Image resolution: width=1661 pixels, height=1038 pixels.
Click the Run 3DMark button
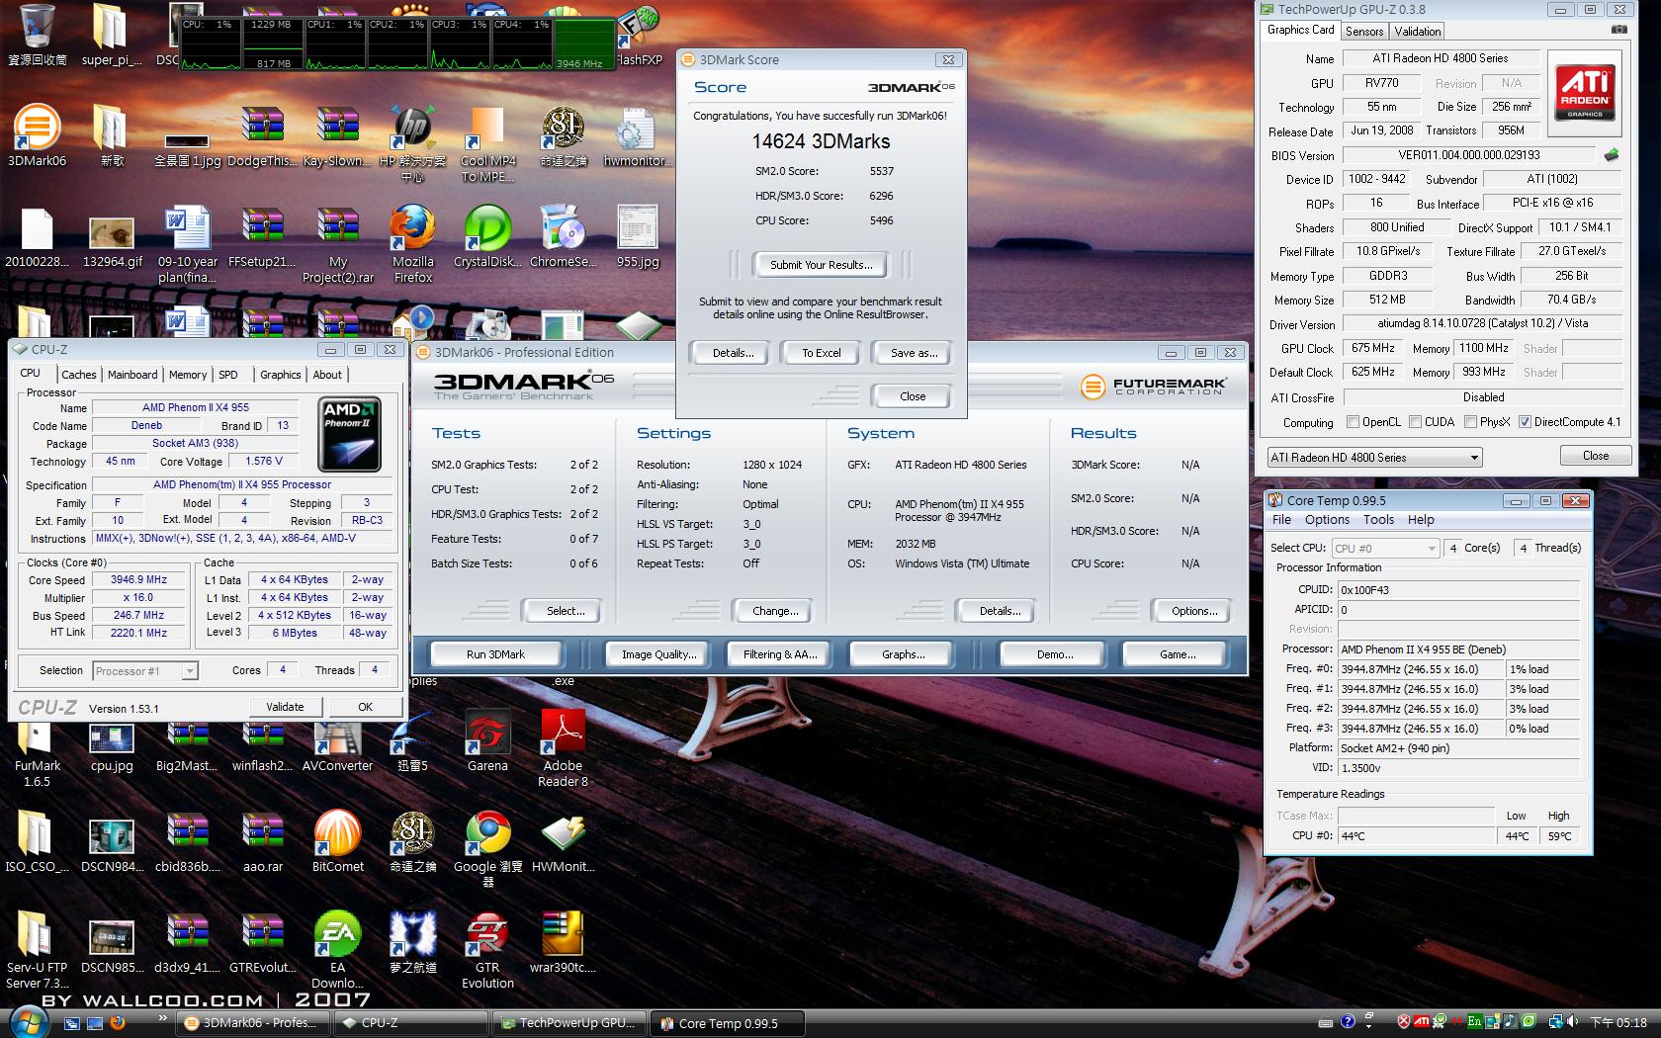(495, 654)
